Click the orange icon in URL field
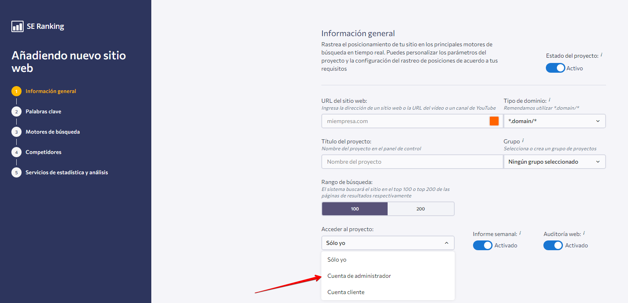Viewport: 628px width, 303px height. (x=494, y=121)
